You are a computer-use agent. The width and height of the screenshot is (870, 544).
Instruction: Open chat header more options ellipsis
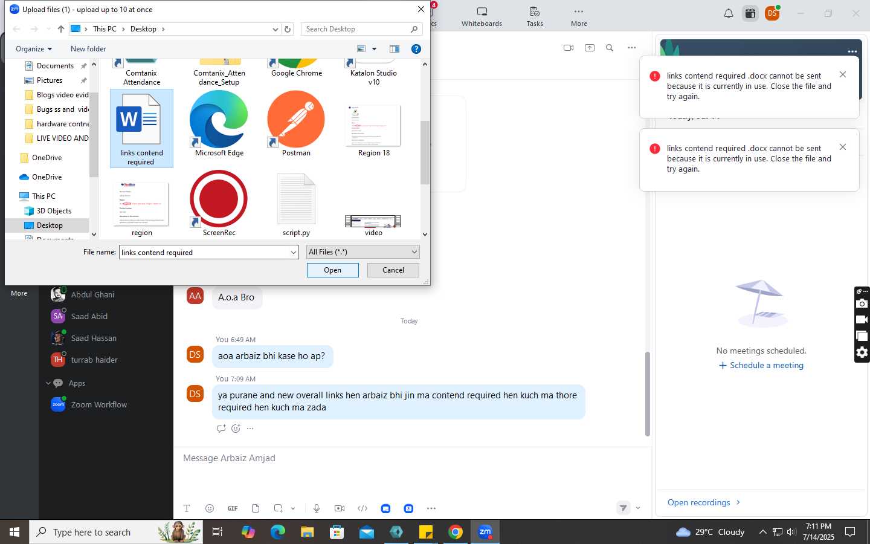[x=631, y=48]
